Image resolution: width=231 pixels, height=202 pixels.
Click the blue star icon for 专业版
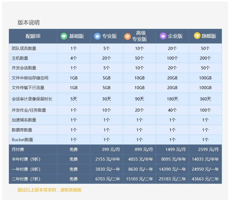click(x=97, y=36)
